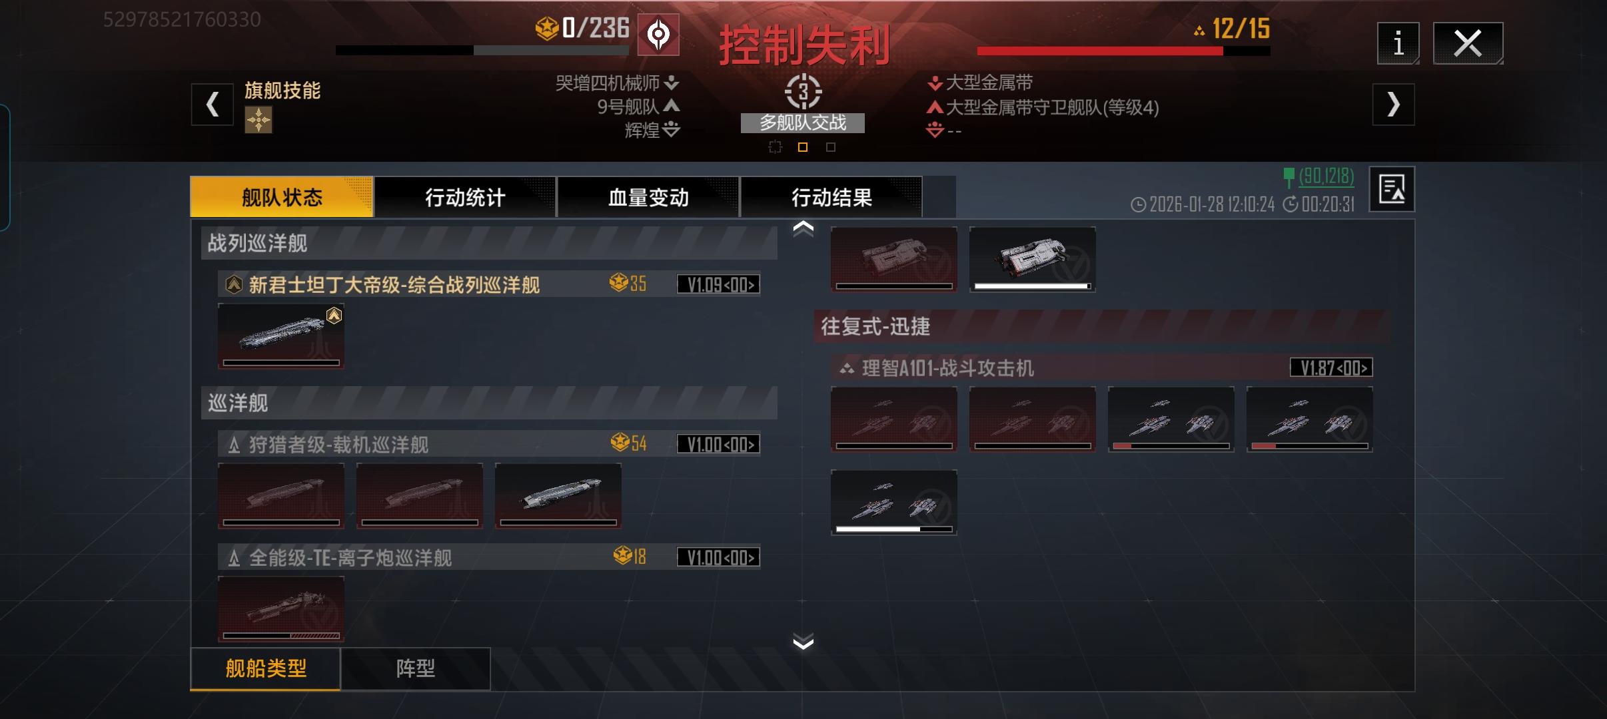Screen dimensions: 1607x719
Task: Select the 舰船类型 view button
Action: pyautogui.click(x=266, y=668)
